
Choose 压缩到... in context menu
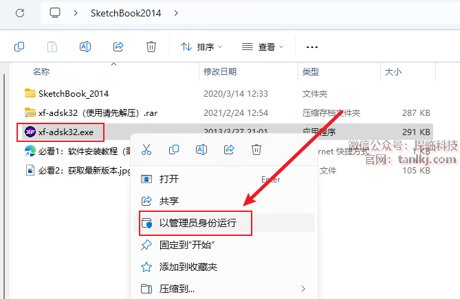(x=224, y=289)
